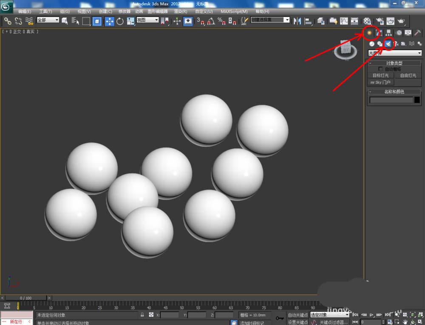The width and height of the screenshot is (425, 325).
Task: Toggle the 自动栅格 checkbox
Action: [380, 69]
